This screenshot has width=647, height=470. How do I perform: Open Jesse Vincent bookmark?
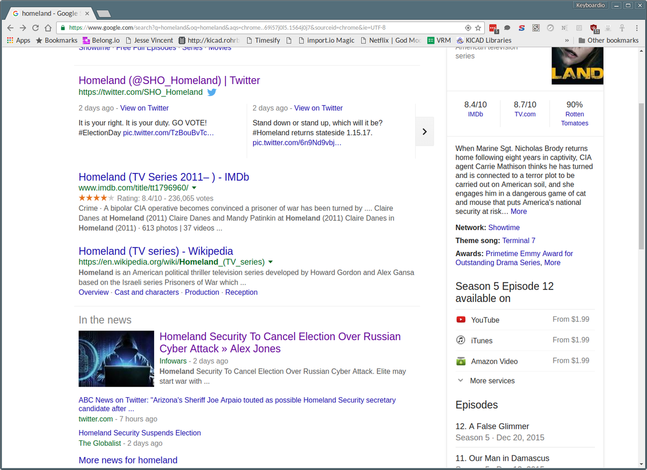pyautogui.click(x=149, y=40)
